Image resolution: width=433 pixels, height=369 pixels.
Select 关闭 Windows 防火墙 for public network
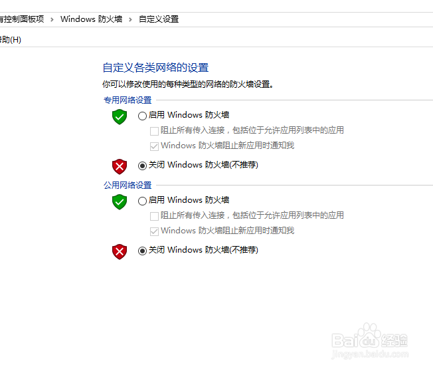point(142,251)
